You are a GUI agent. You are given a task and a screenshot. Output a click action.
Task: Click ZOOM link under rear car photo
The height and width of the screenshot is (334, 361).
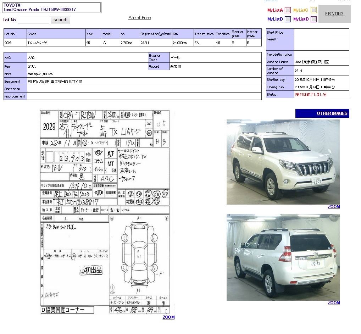[x=334, y=303]
